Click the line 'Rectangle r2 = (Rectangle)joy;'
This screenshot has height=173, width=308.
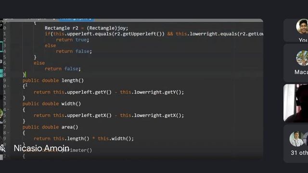[87, 28]
